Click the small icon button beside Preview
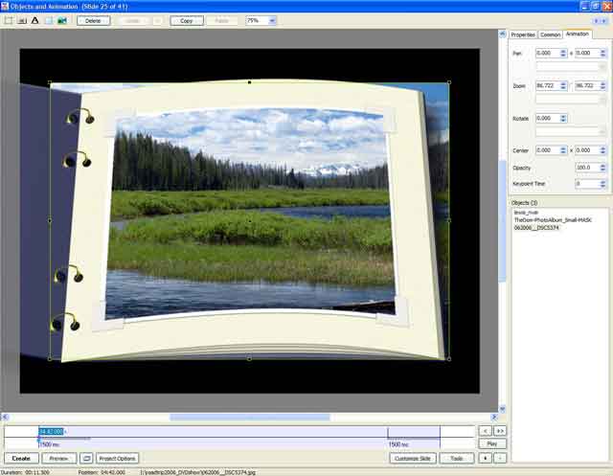This screenshot has width=613, height=476. click(86, 459)
